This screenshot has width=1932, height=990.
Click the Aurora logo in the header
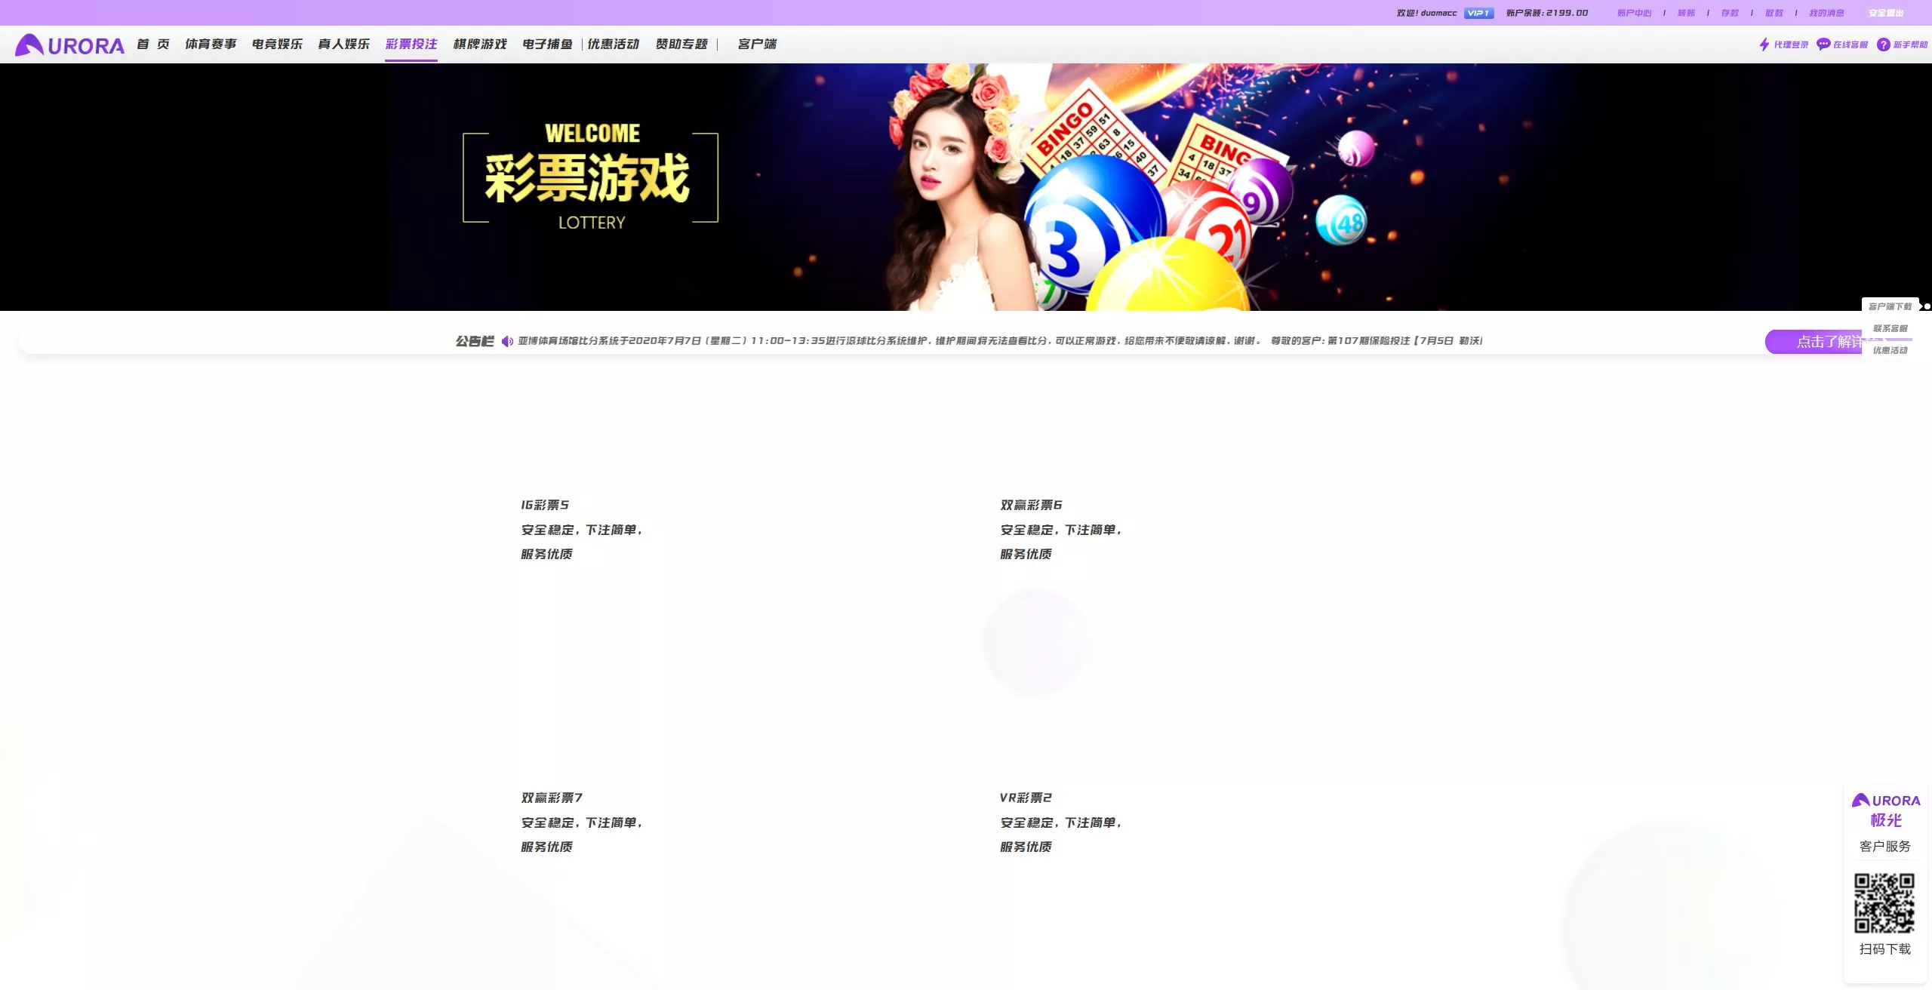click(x=69, y=45)
